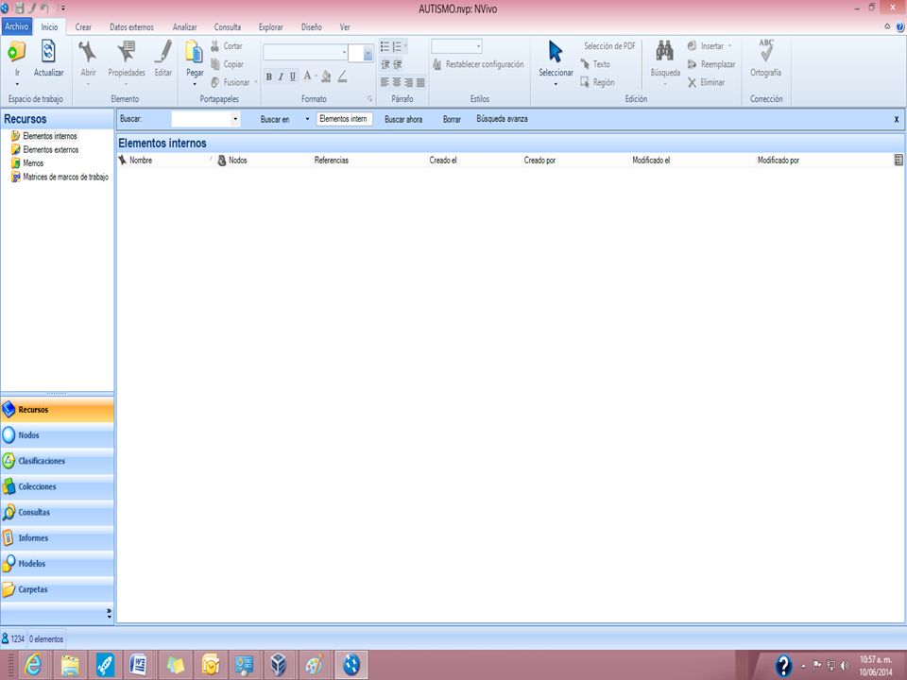The height and width of the screenshot is (680, 907).
Task: Open the Fusionar dropdown arrow
Action: [x=255, y=82]
